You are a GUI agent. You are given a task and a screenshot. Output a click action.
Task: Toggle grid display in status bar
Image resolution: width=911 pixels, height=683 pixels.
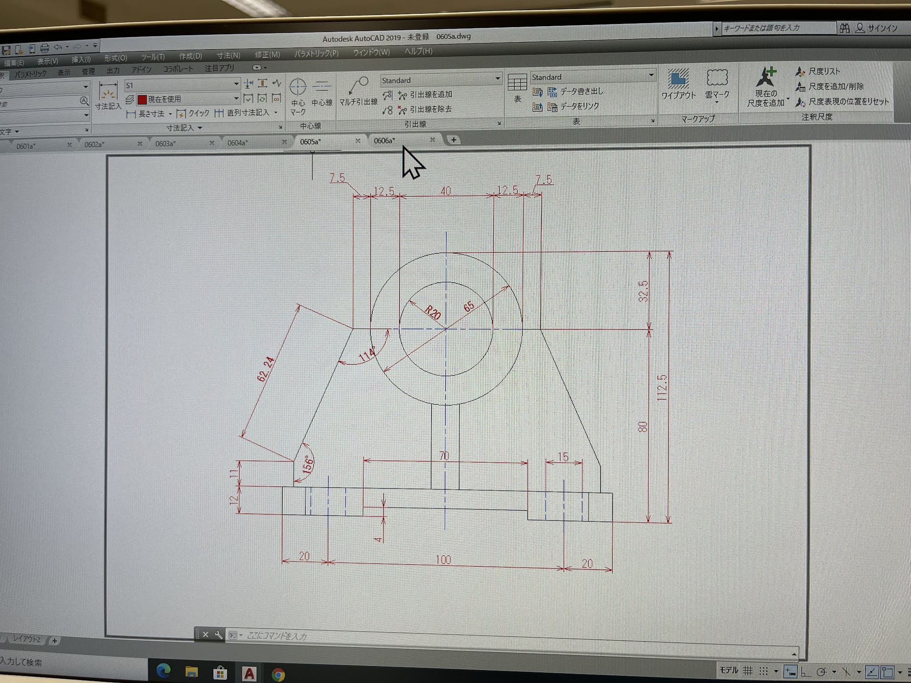click(748, 671)
